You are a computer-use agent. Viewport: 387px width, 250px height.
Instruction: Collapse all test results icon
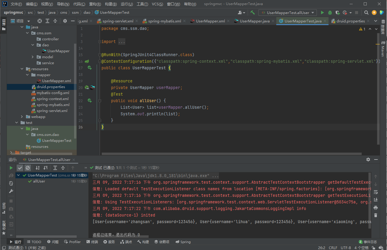point(63,168)
